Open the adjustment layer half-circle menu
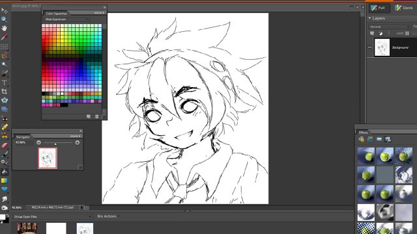This screenshot has height=234, width=417. coord(381,33)
